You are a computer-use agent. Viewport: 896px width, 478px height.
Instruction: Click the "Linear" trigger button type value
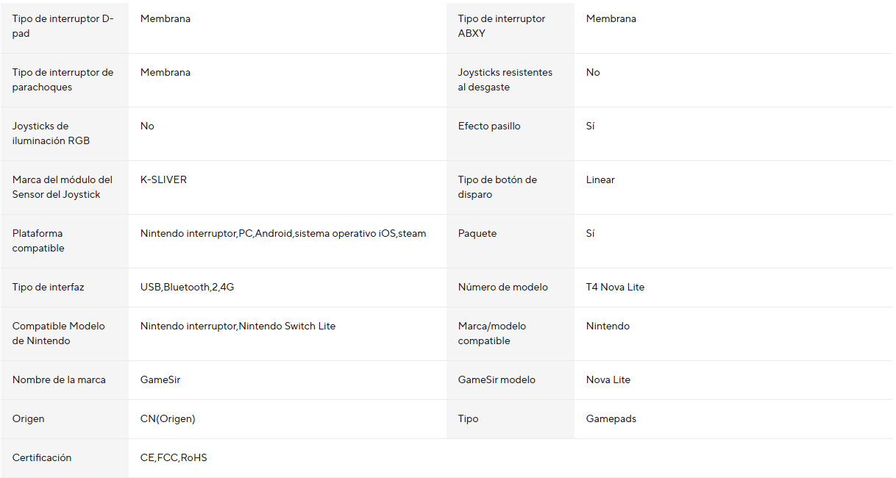(600, 179)
